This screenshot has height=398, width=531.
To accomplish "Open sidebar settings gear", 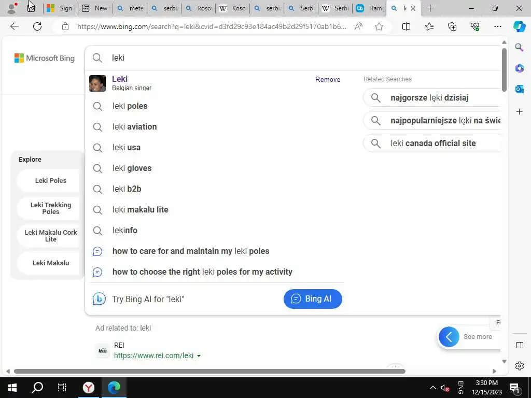I will tap(520, 366).
